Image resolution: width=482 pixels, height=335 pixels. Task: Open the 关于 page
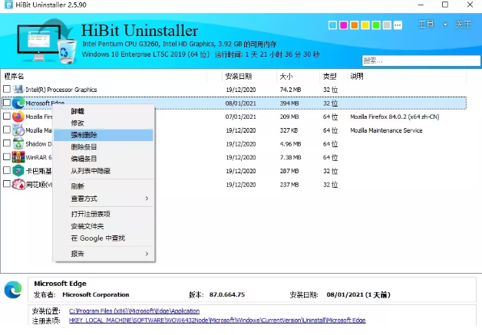(x=464, y=25)
